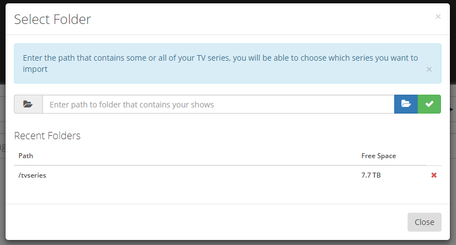This screenshot has height=245, width=456.
Task: Remove /tvseries with the red X icon
Action: tap(434, 175)
